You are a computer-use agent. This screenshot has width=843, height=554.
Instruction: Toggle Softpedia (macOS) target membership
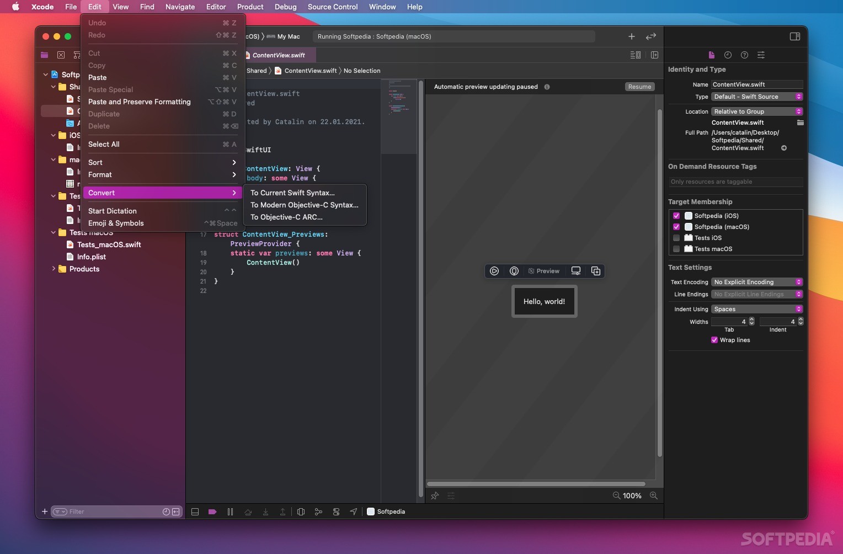[x=676, y=227]
